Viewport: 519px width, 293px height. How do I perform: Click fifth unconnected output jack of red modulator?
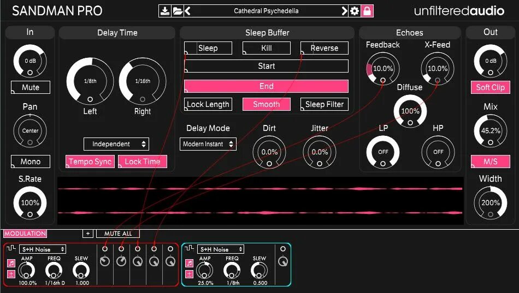point(170,249)
